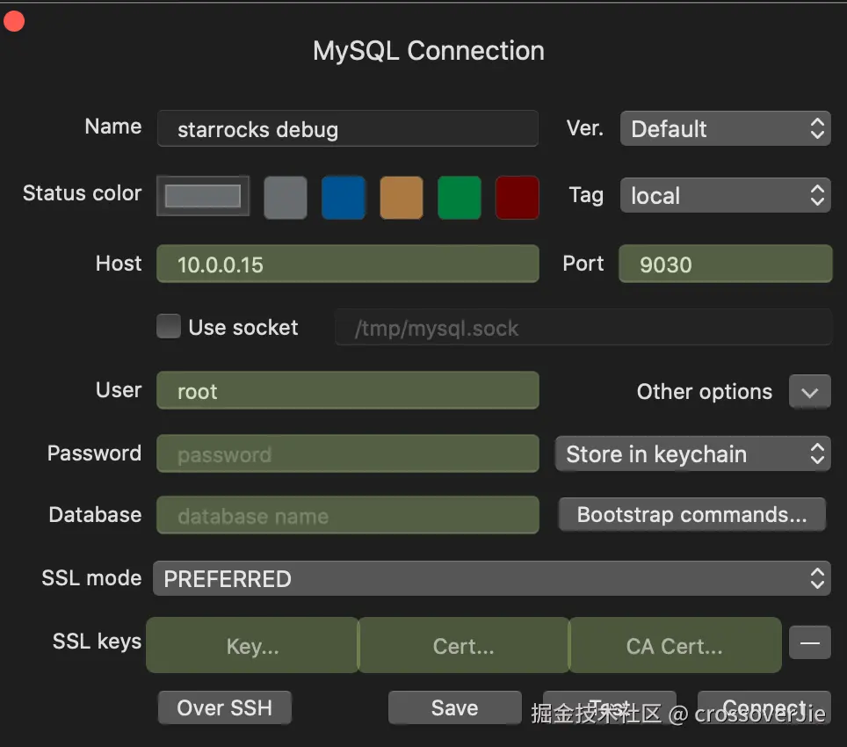Enable the Use socket checkbox

point(169,328)
